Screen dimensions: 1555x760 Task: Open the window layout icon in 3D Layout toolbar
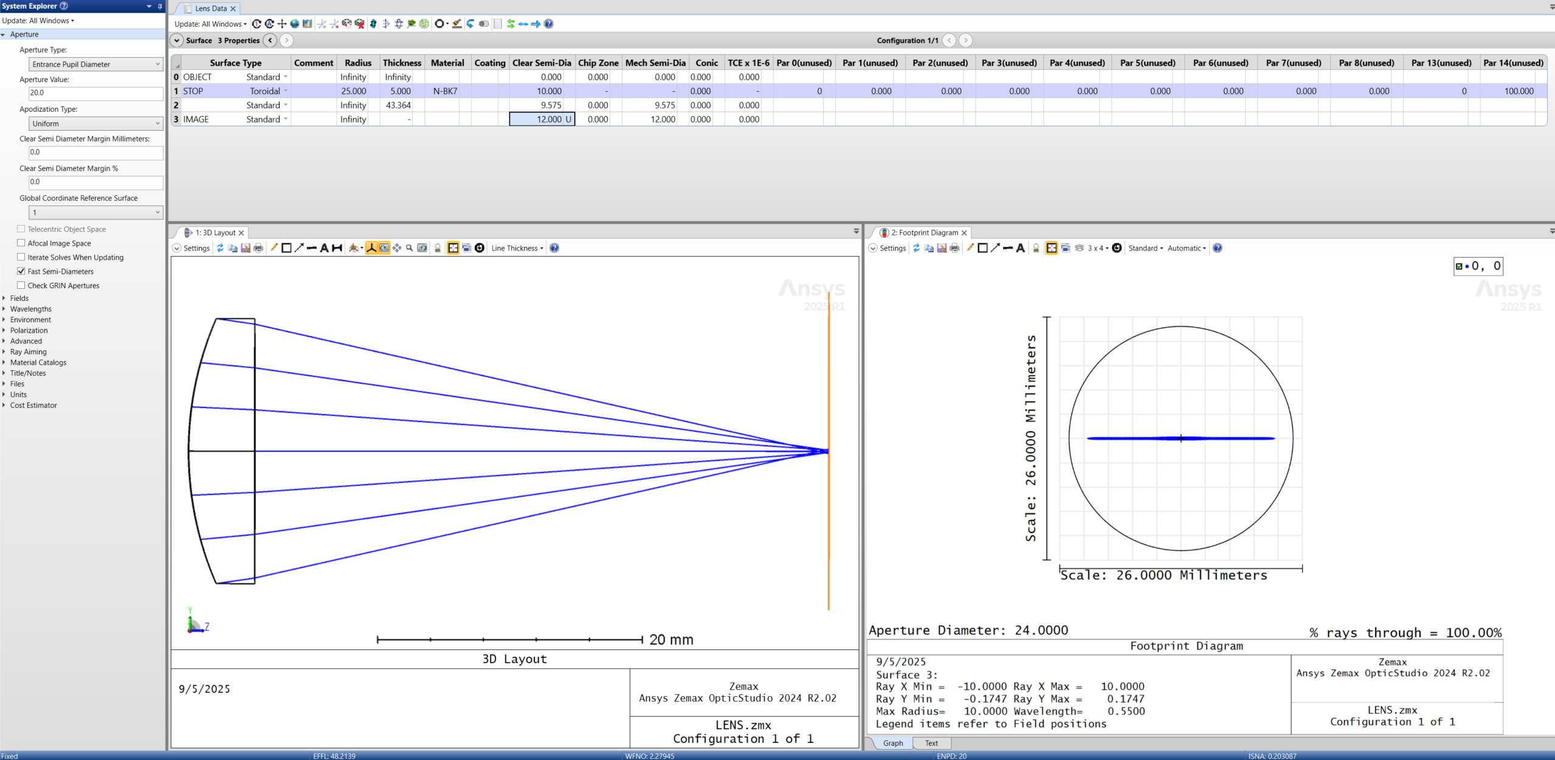[453, 248]
